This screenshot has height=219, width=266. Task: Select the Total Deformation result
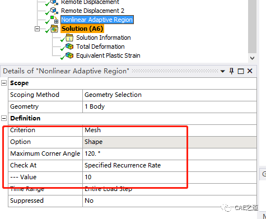tap(100, 46)
